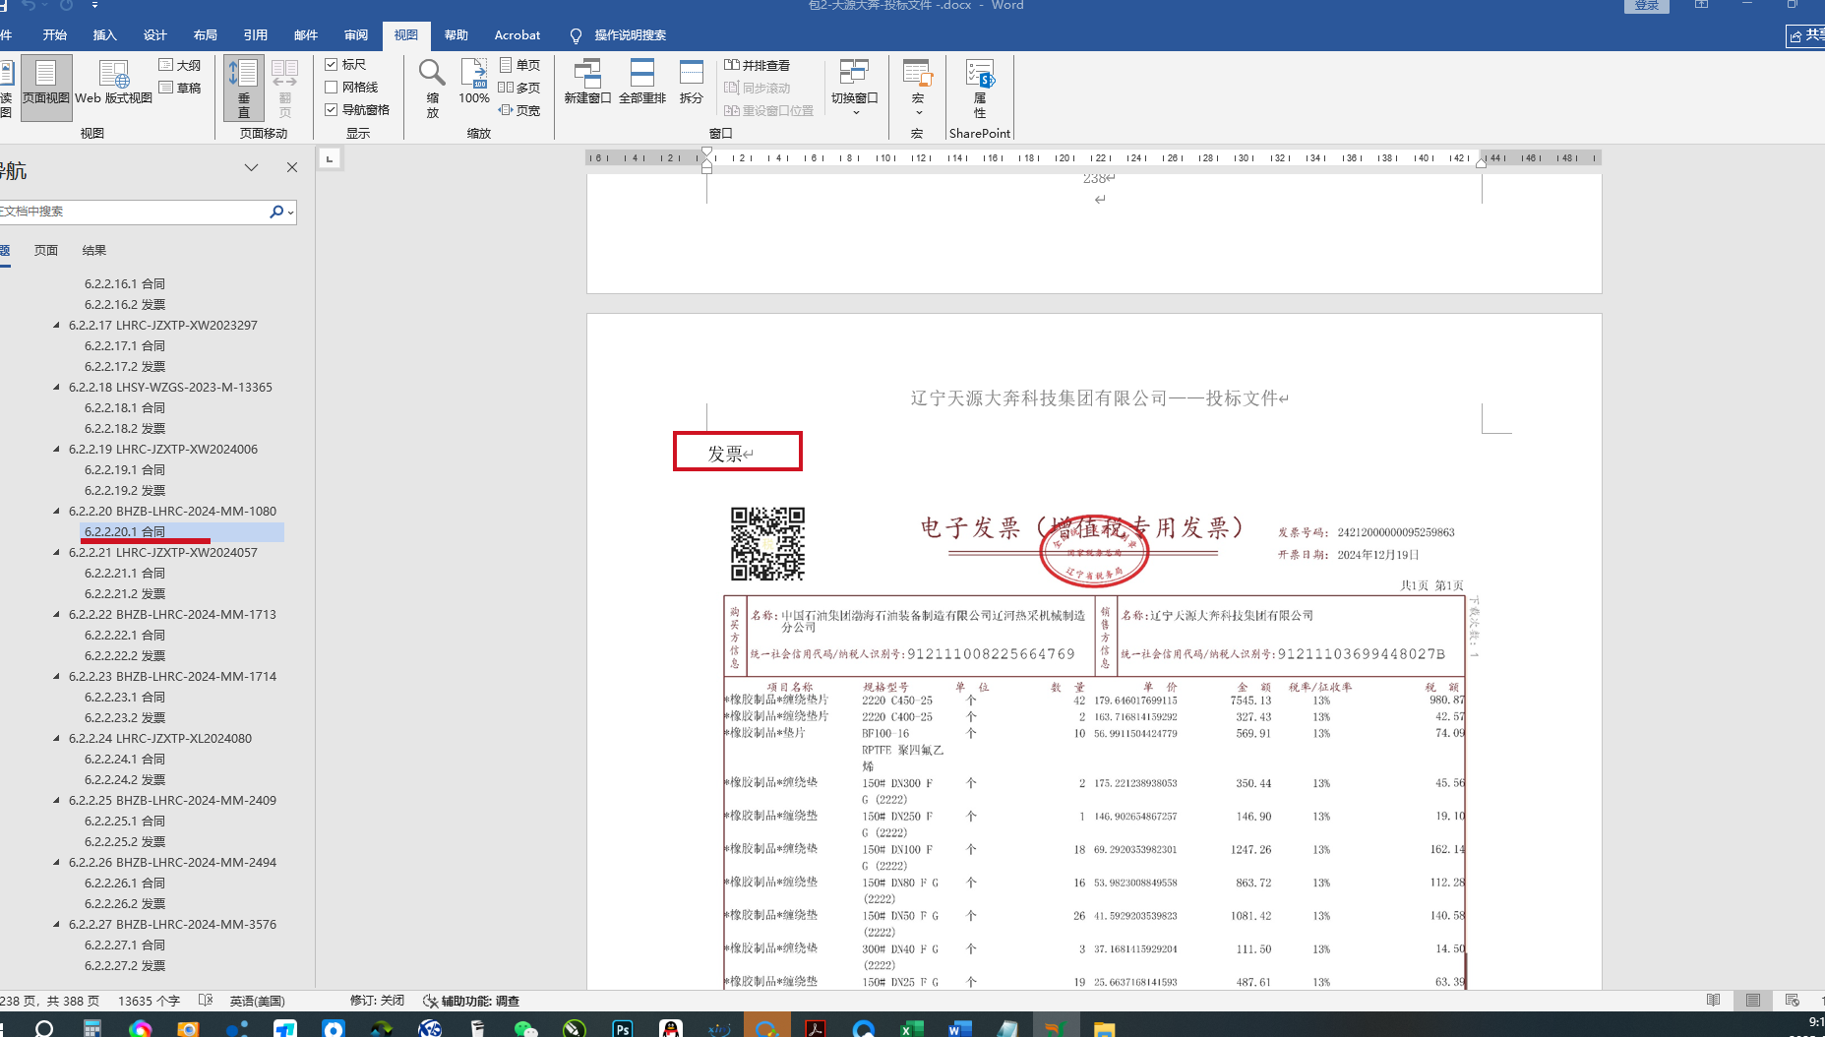Click the tab stop selector beside ruler
This screenshot has width=1825, height=1037.
click(330, 158)
